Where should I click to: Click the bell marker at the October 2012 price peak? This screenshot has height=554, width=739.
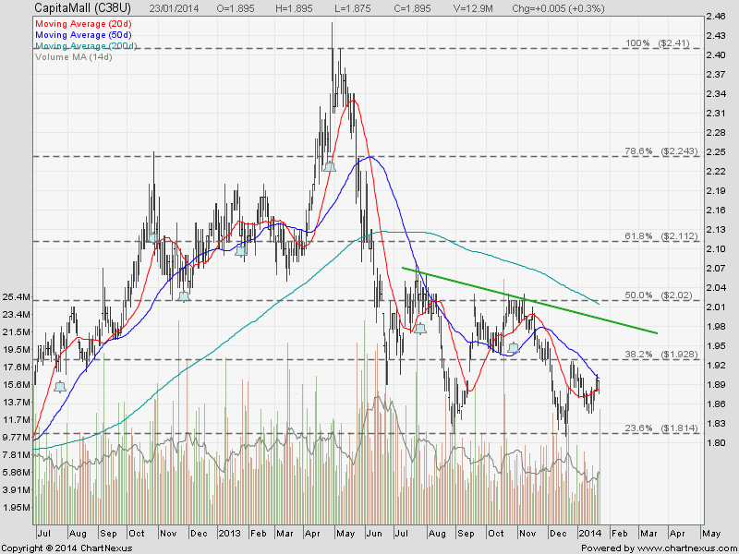point(152,238)
